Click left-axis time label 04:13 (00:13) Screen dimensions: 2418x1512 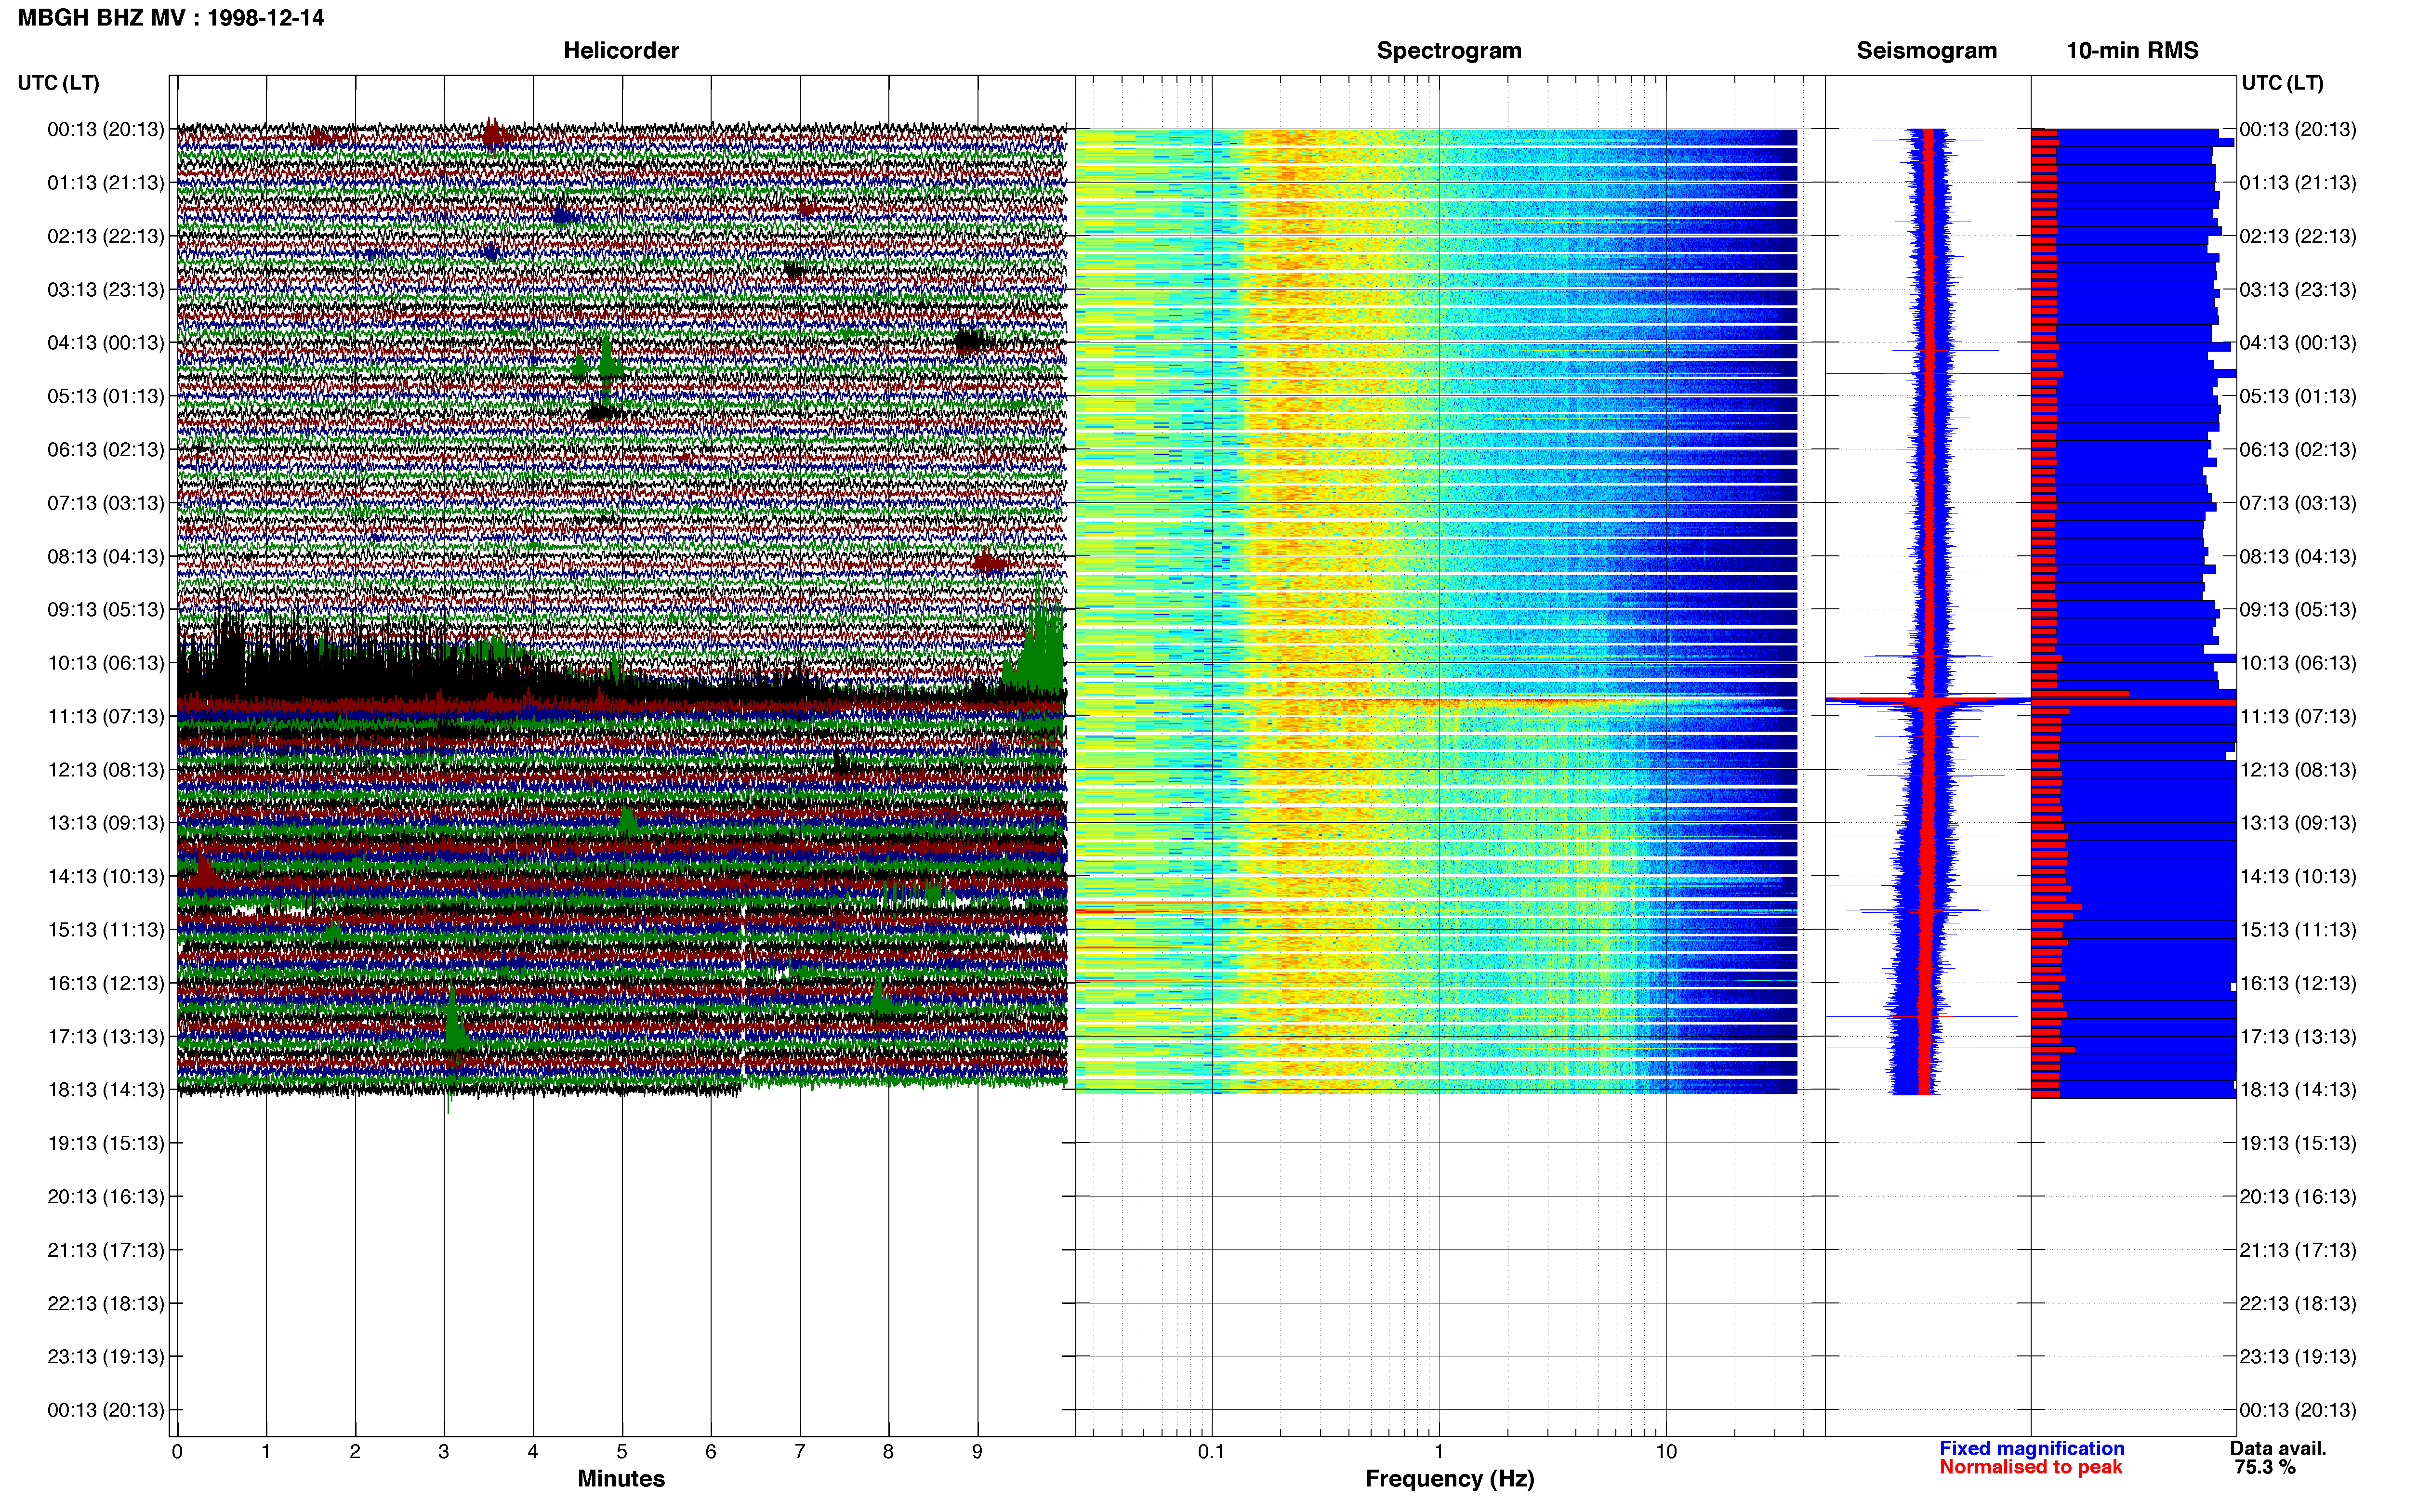click(106, 342)
